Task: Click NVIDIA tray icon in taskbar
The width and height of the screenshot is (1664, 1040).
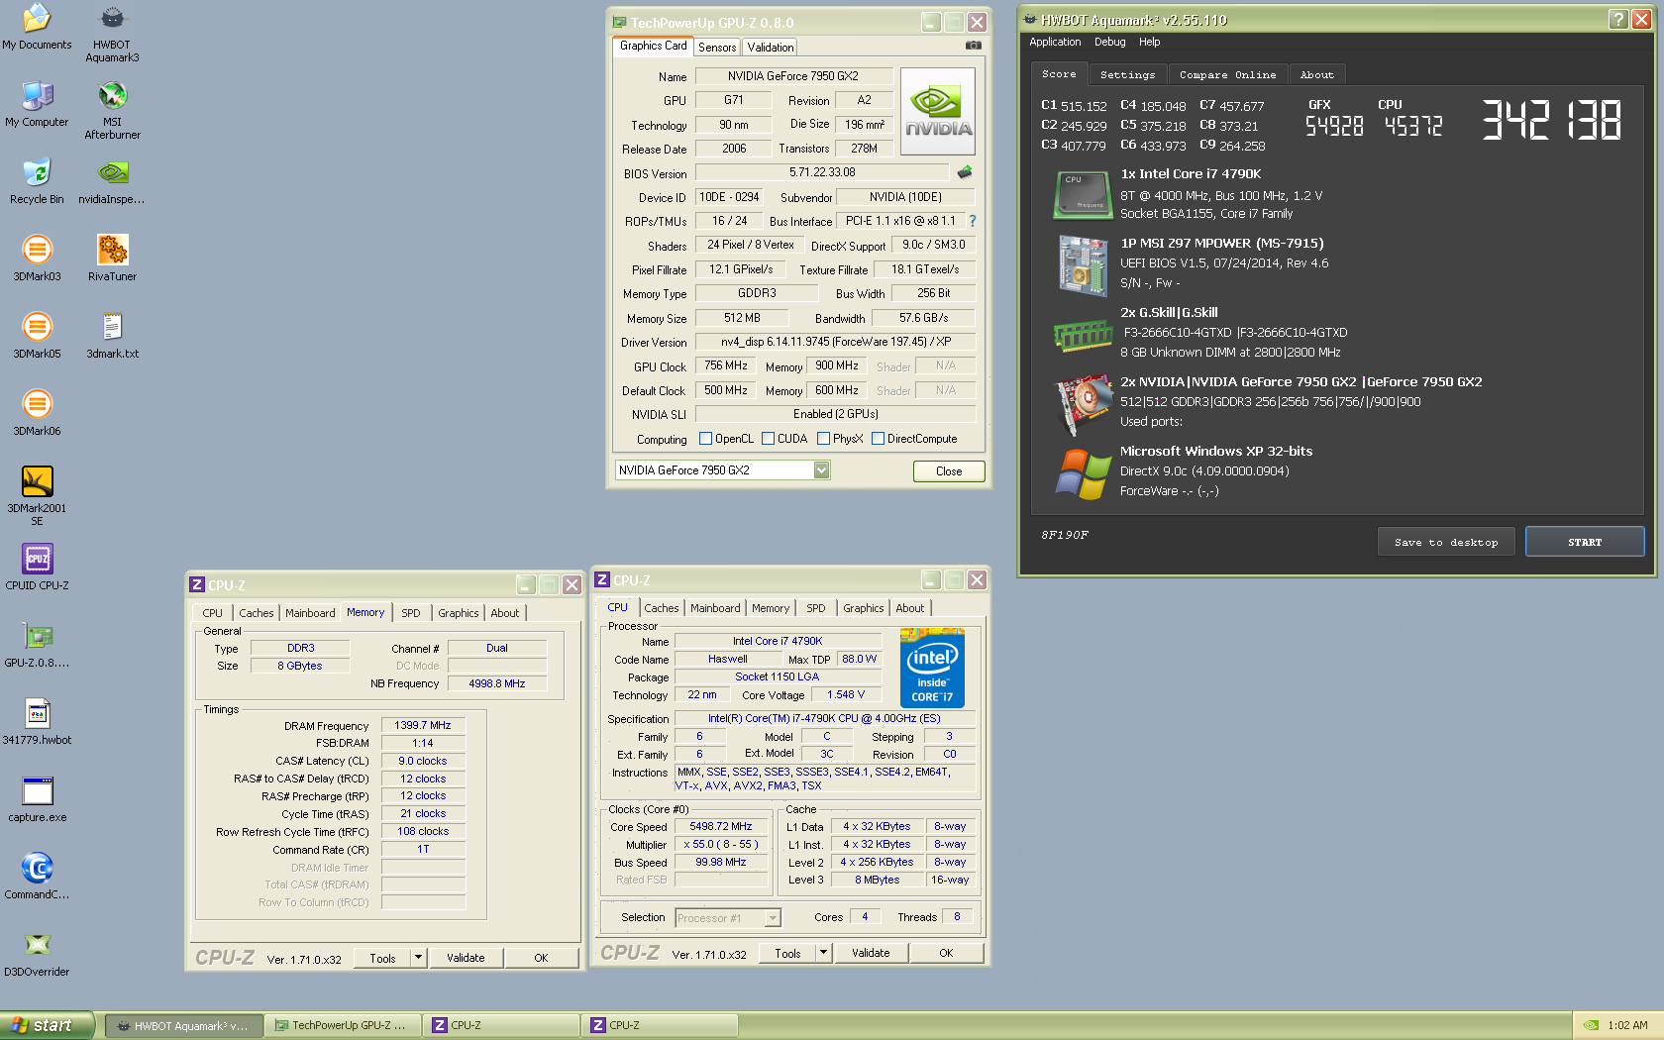Action: (x=1590, y=1025)
